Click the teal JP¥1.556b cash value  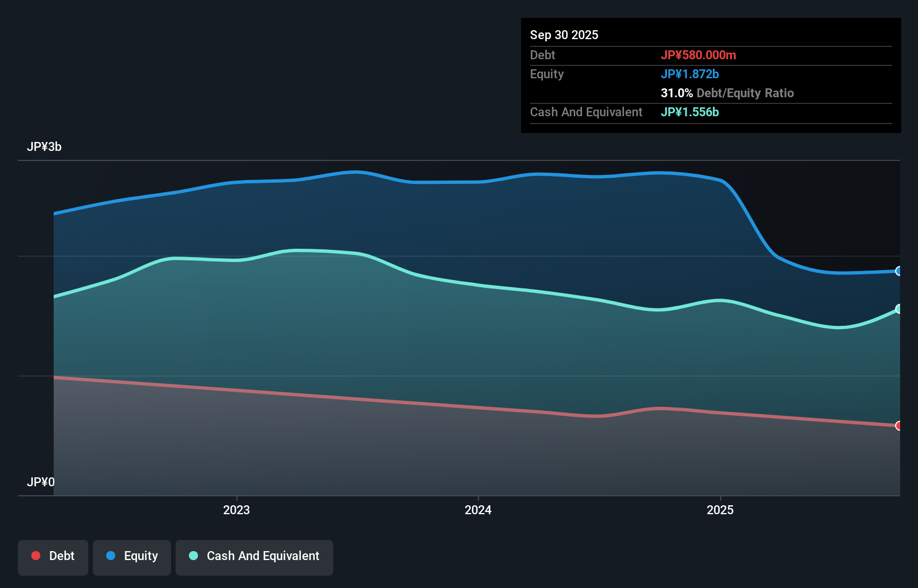tap(690, 112)
